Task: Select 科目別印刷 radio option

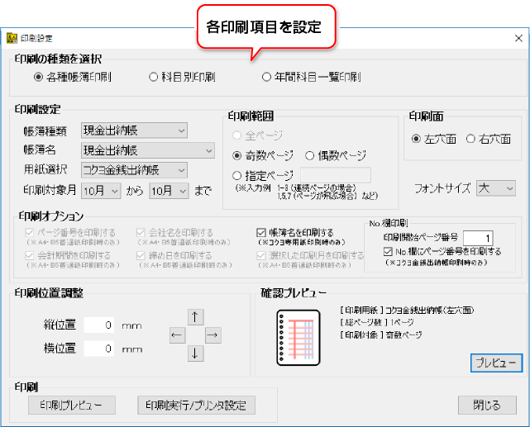Action: [153, 77]
